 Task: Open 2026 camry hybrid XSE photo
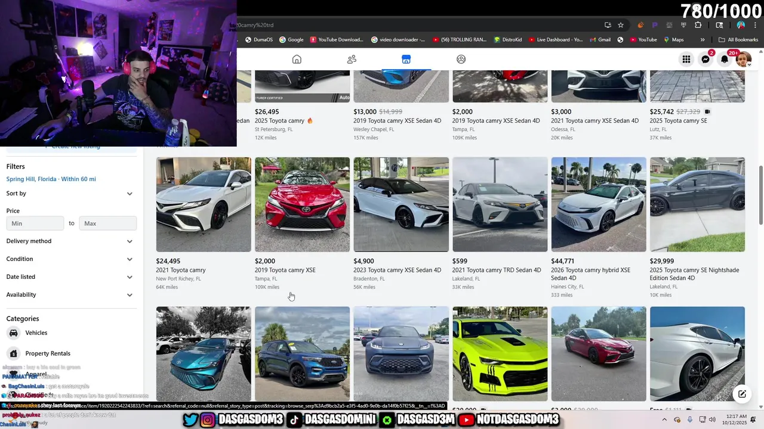pyautogui.click(x=599, y=204)
